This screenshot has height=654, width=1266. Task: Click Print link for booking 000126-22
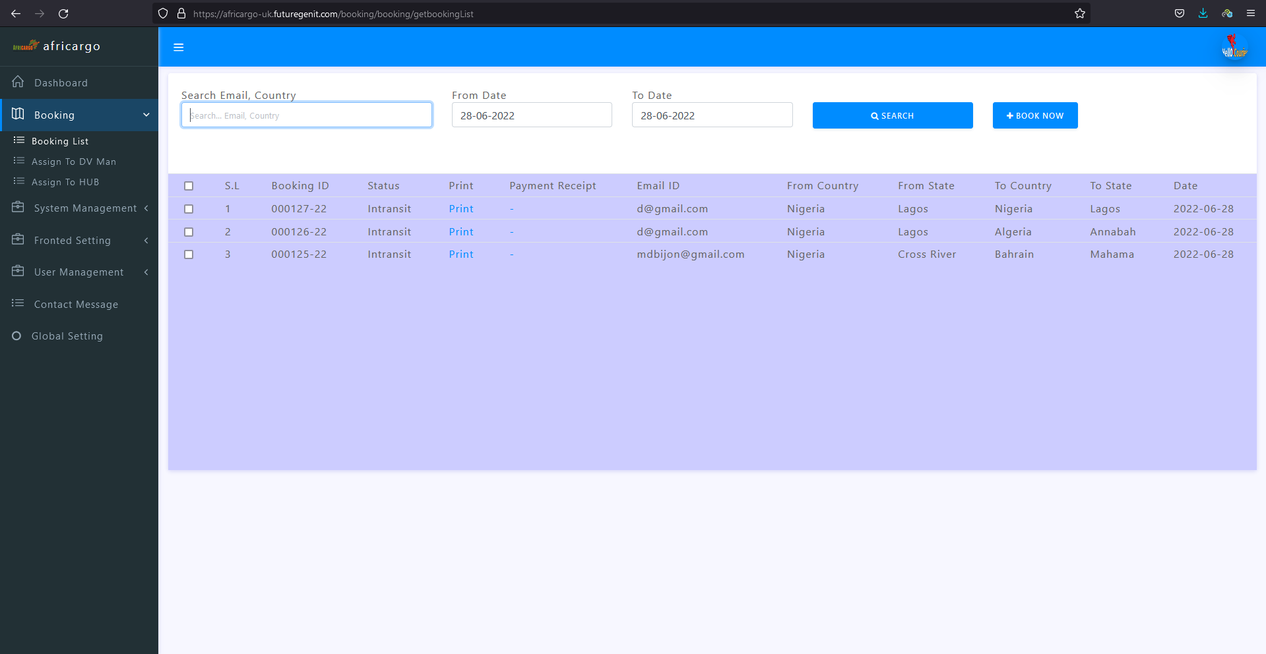[460, 232]
